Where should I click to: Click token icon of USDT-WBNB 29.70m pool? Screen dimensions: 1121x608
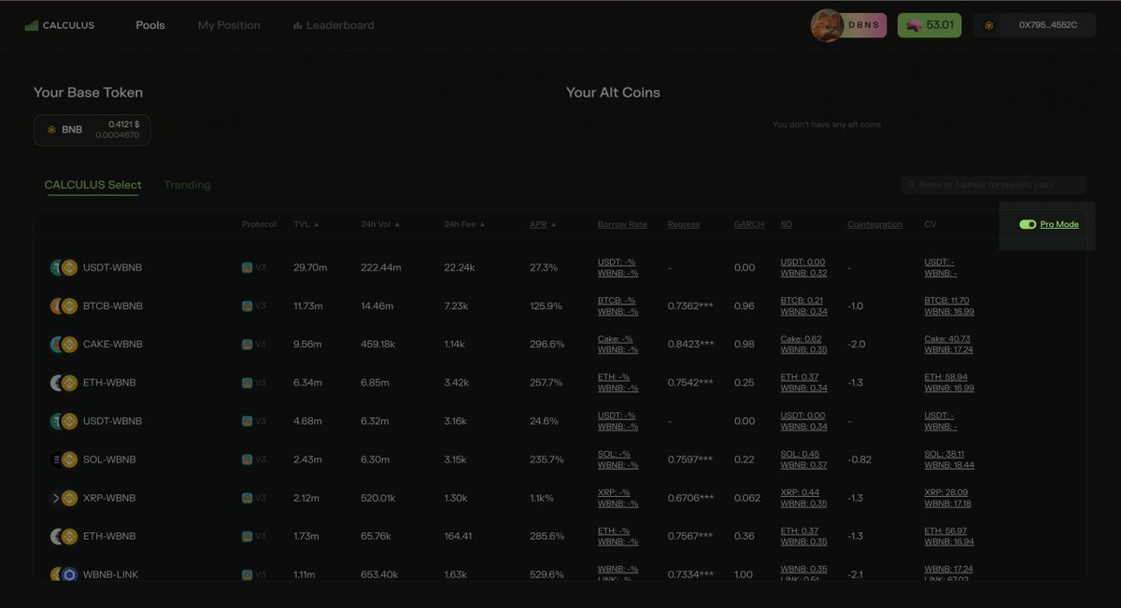(63, 268)
